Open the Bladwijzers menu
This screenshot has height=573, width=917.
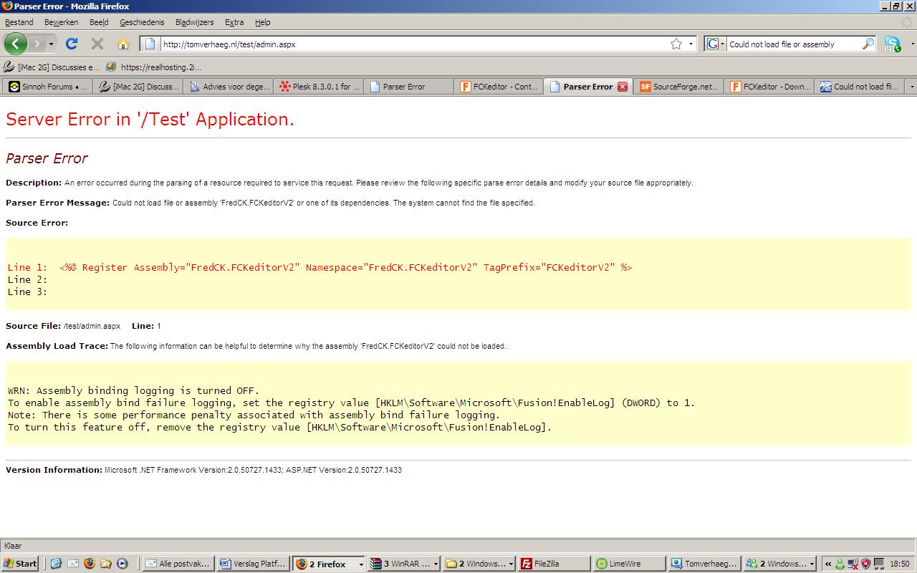click(x=194, y=22)
